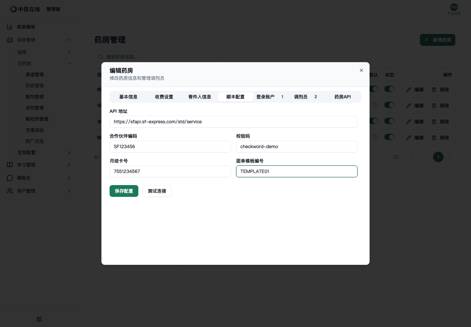Click trash delete icon in first table row
471x327 pixels.
[x=434, y=90]
